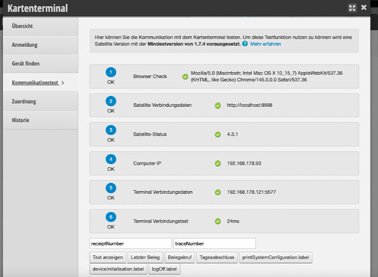
Task: Select Kommunikationstest in the sidebar
Action: pos(36,83)
